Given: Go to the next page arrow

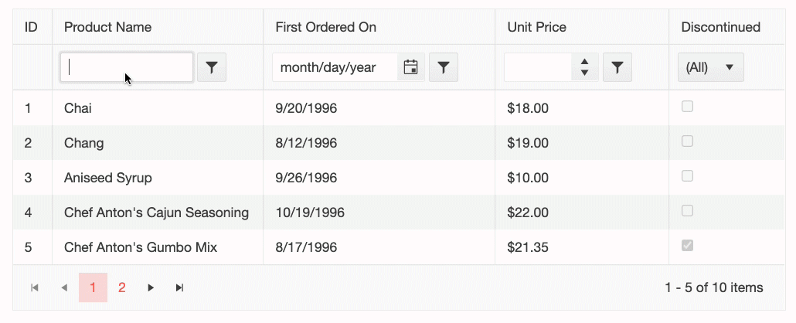Looking at the screenshot, I should [151, 287].
